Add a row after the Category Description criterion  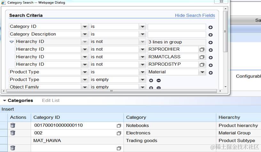click(x=210, y=35)
